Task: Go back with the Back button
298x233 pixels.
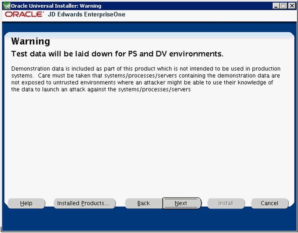Action: pyautogui.click(x=144, y=203)
